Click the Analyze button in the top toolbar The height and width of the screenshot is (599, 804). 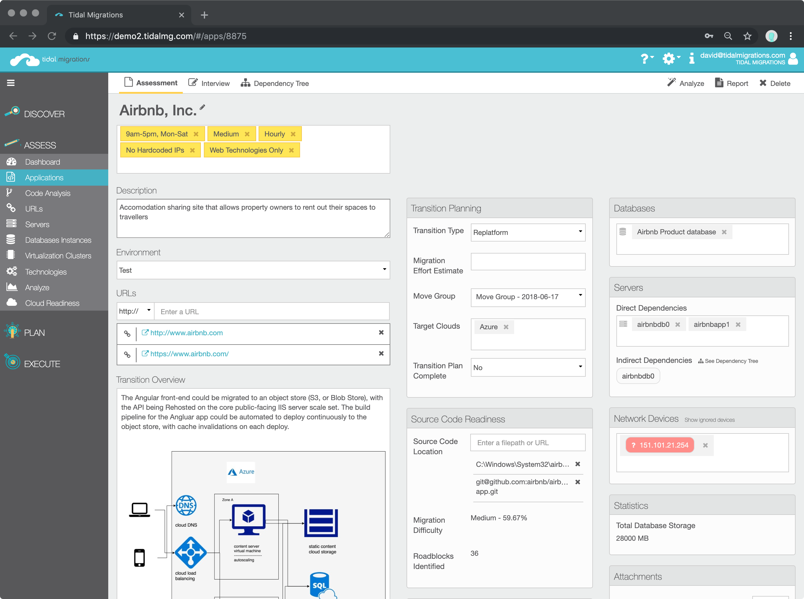tap(686, 84)
